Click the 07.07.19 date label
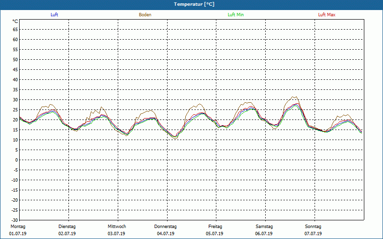The image size is (383, 239). [313, 234]
